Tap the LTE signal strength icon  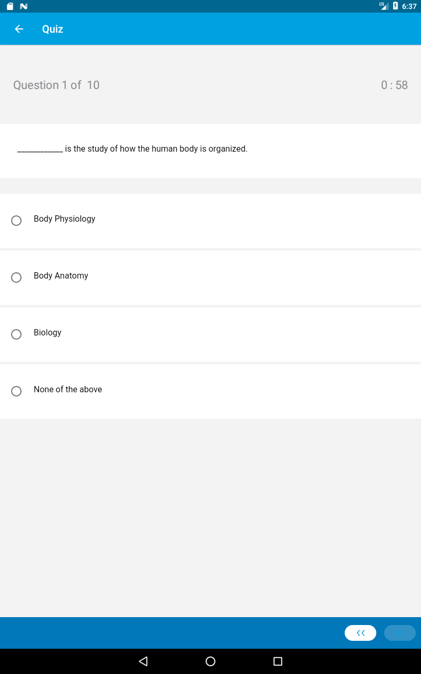tap(384, 6)
